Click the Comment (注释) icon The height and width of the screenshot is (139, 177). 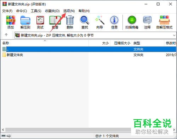coord(147,20)
